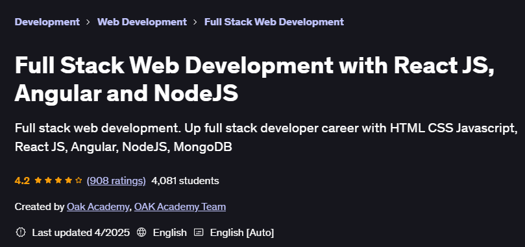Open the OAK Academy Team instructor link
The width and height of the screenshot is (525, 247).
[x=180, y=207]
